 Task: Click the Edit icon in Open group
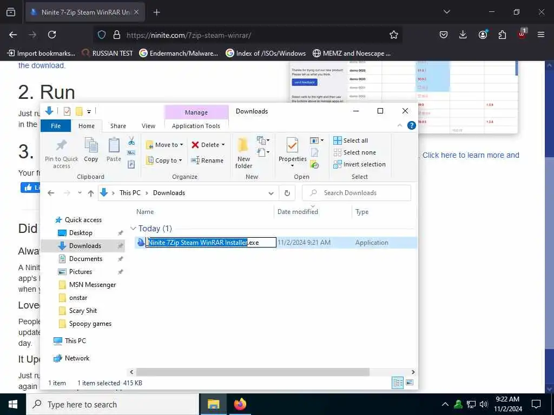[314, 152]
